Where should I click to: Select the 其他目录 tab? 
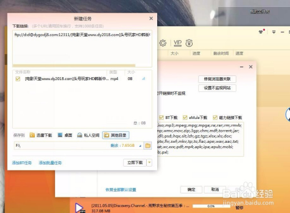(115, 135)
